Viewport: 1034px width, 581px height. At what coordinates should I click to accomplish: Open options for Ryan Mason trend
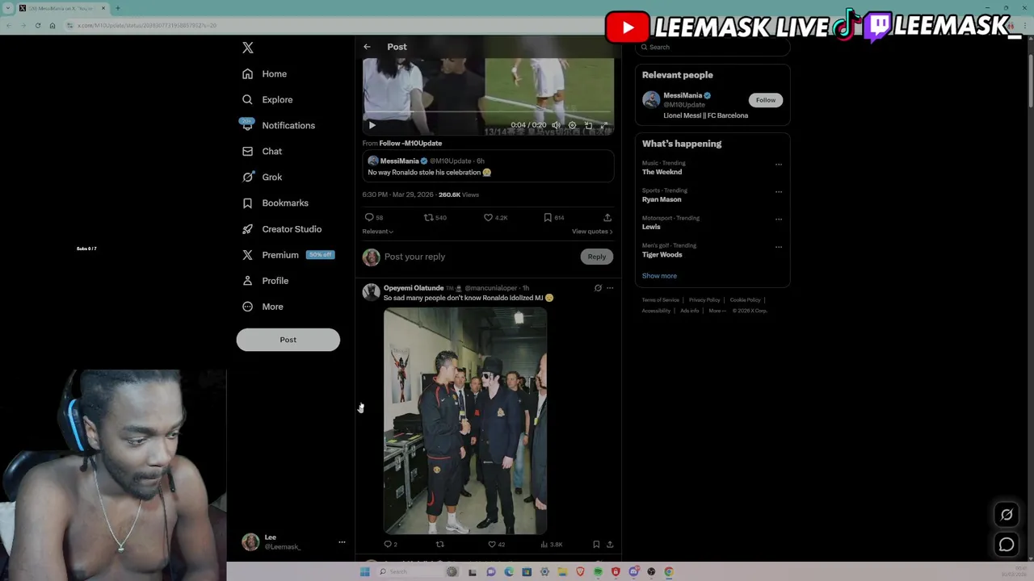click(779, 192)
